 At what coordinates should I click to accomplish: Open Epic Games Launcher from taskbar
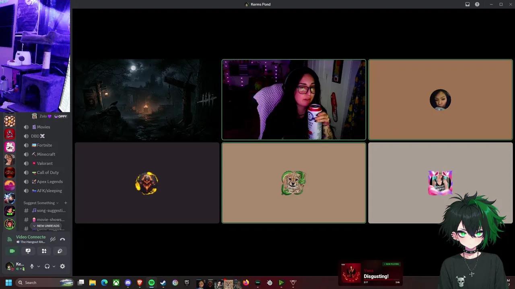click(187, 283)
